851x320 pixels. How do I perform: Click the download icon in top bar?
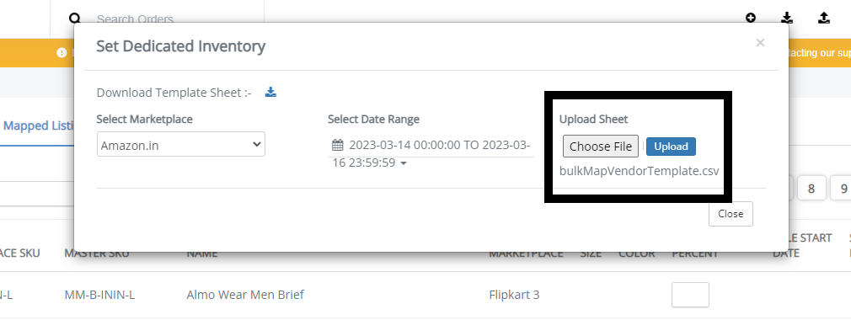787,18
